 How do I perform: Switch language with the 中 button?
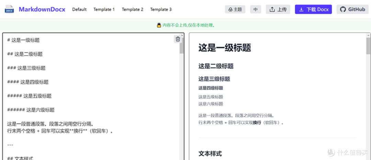256,10
